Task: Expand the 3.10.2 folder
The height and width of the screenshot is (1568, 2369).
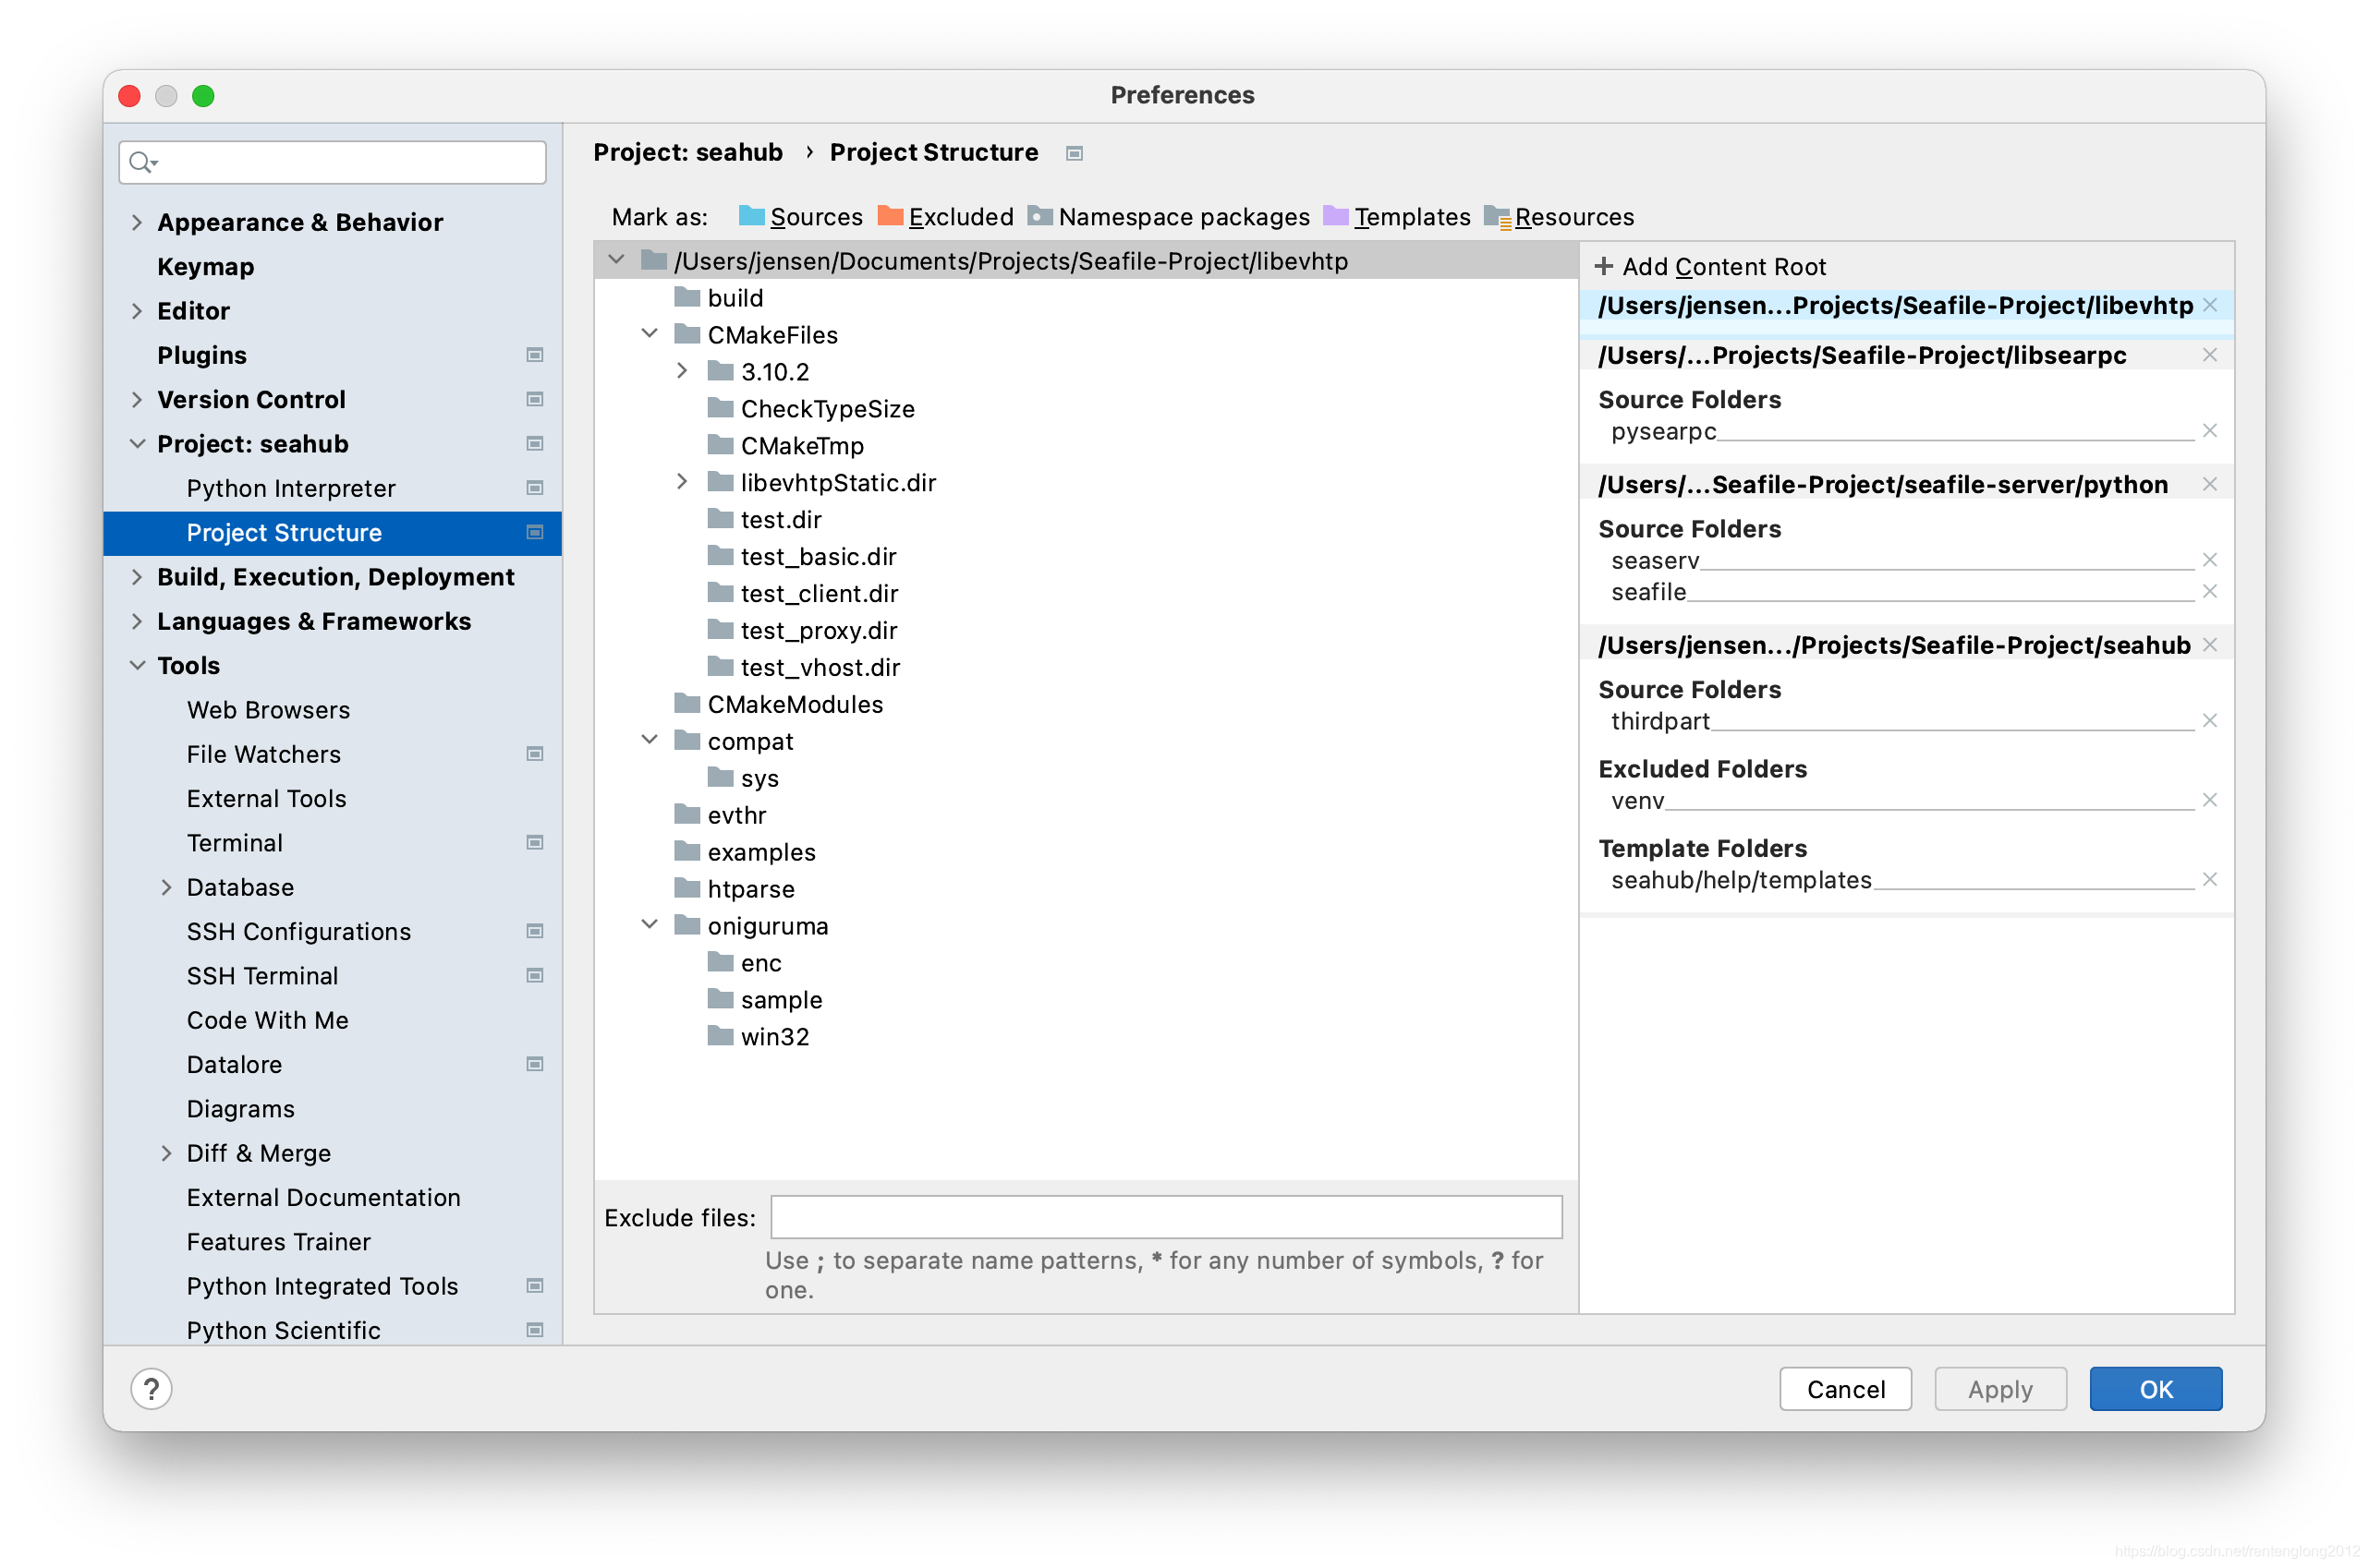Action: coord(682,371)
